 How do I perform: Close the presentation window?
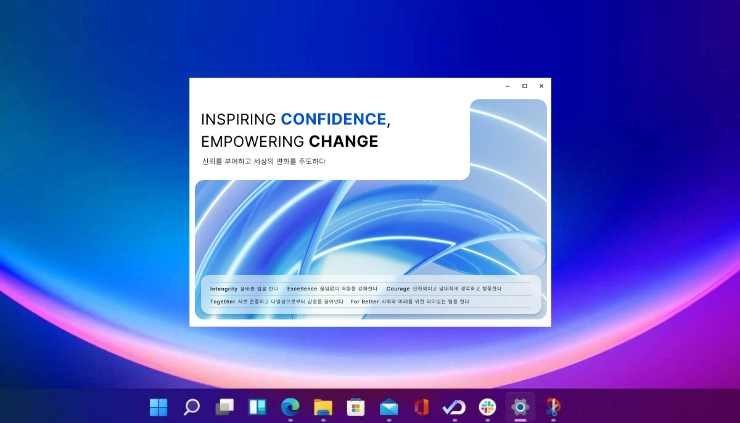(541, 86)
